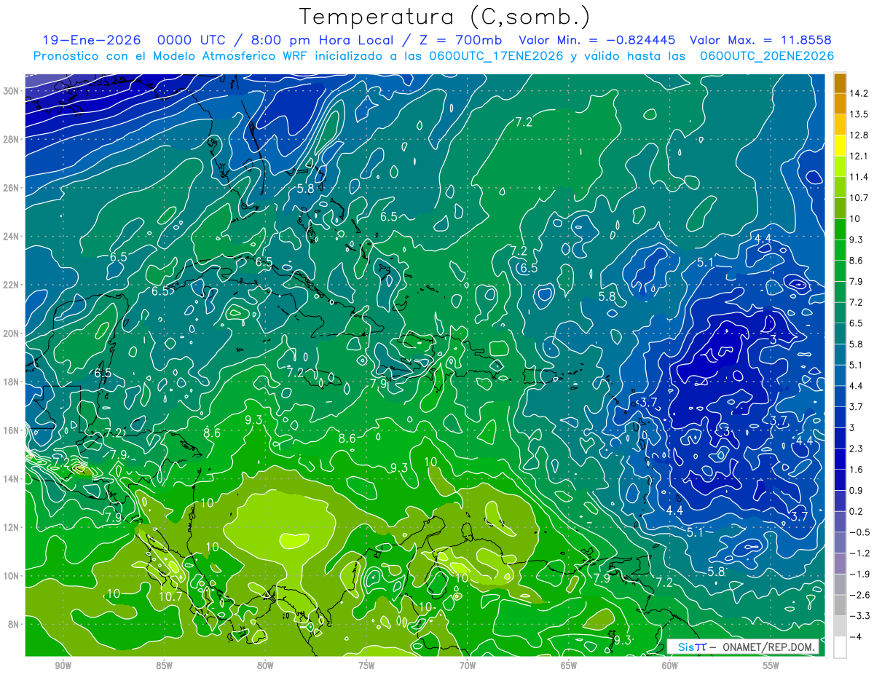Image resolution: width=874 pixels, height=675 pixels.
Task: Click the "-4" color bar label
Action: tap(856, 636)
